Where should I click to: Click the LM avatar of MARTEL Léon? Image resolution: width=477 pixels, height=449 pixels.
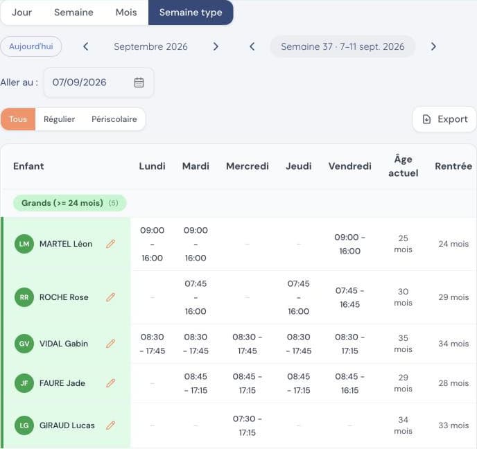coord(24,244)
